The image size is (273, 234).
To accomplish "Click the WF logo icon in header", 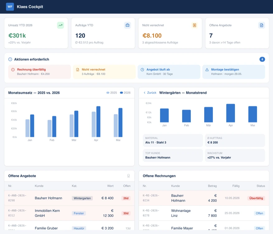I will pos(10,7).
